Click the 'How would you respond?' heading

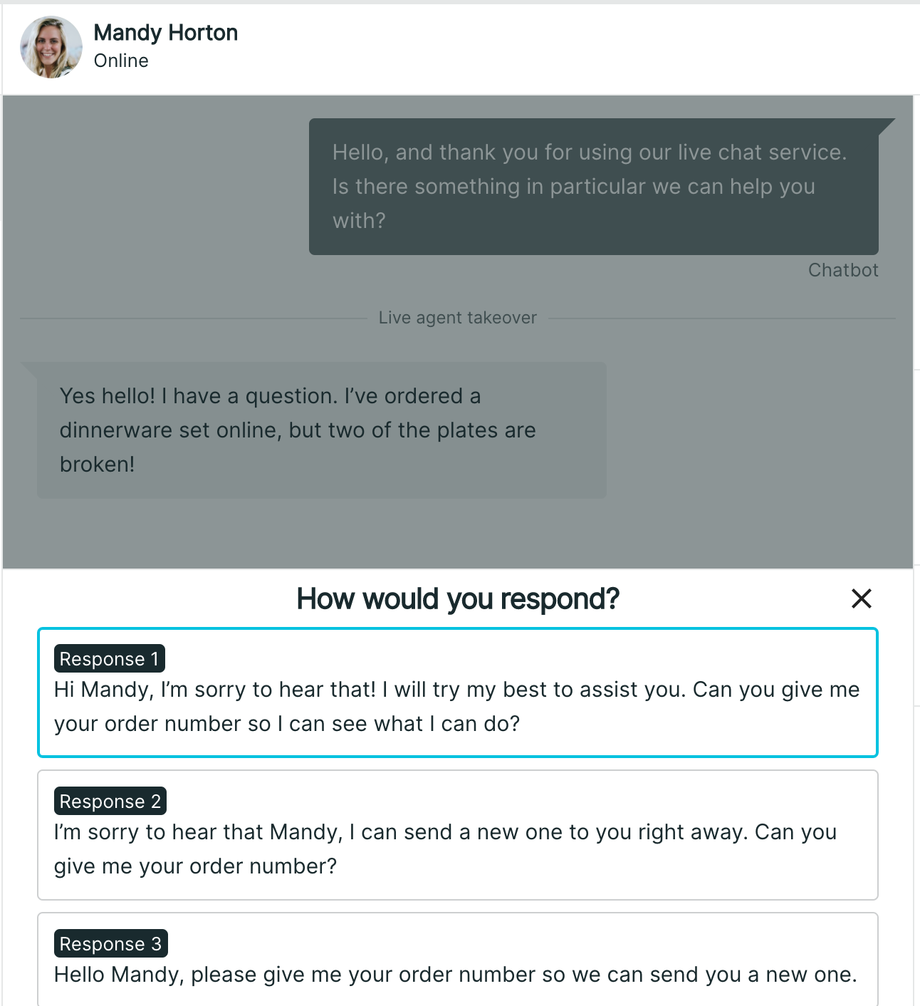point(459,598)
